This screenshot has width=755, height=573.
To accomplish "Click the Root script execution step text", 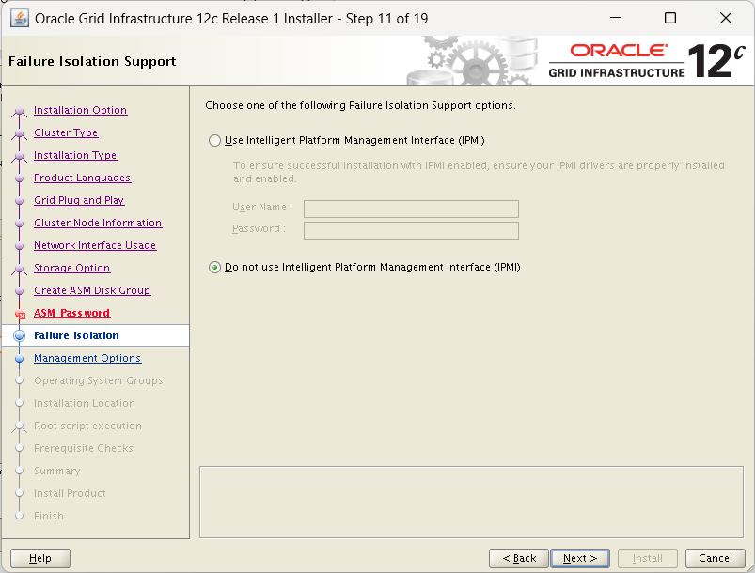I will (87, 426).
